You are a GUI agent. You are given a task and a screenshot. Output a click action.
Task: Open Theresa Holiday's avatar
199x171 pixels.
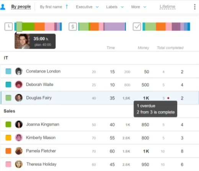pyautogui.click(x=19, y=164)
